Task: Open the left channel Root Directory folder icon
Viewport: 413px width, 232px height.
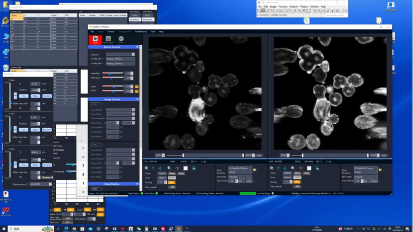Action: pyautogui.click(x=255, y=169)
